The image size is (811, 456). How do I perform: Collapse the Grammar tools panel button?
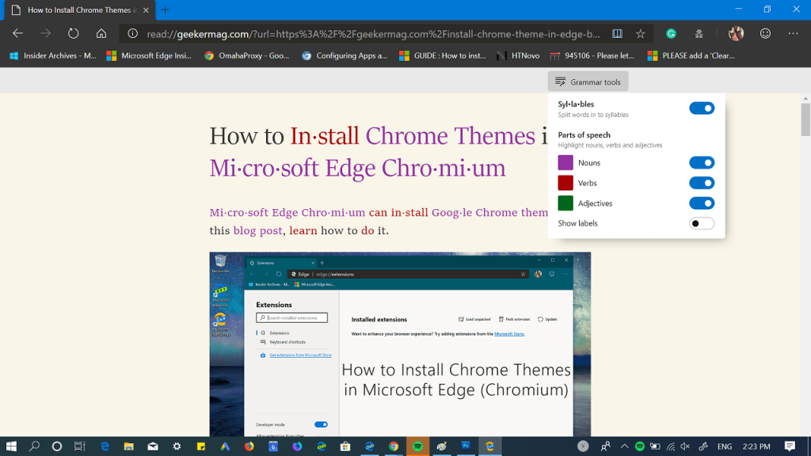point(588,82)
